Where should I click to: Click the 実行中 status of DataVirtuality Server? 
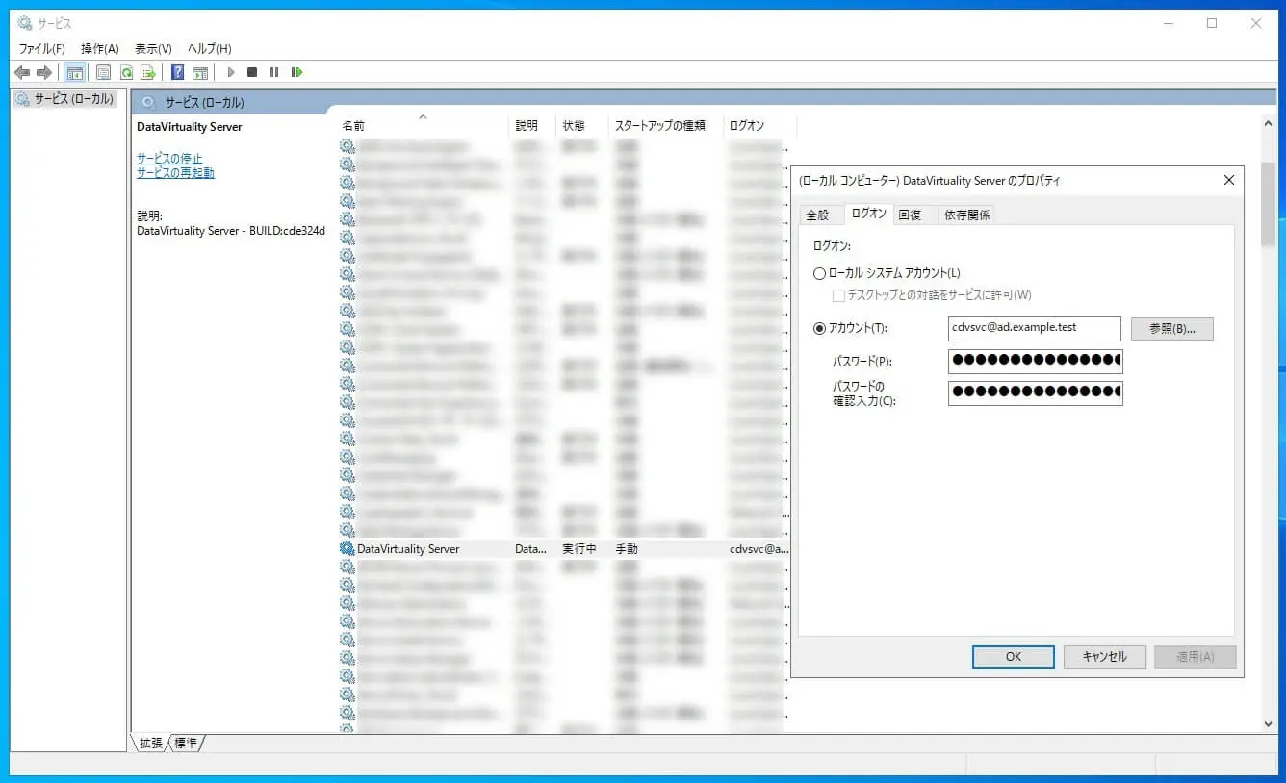(x=579, y=549)
